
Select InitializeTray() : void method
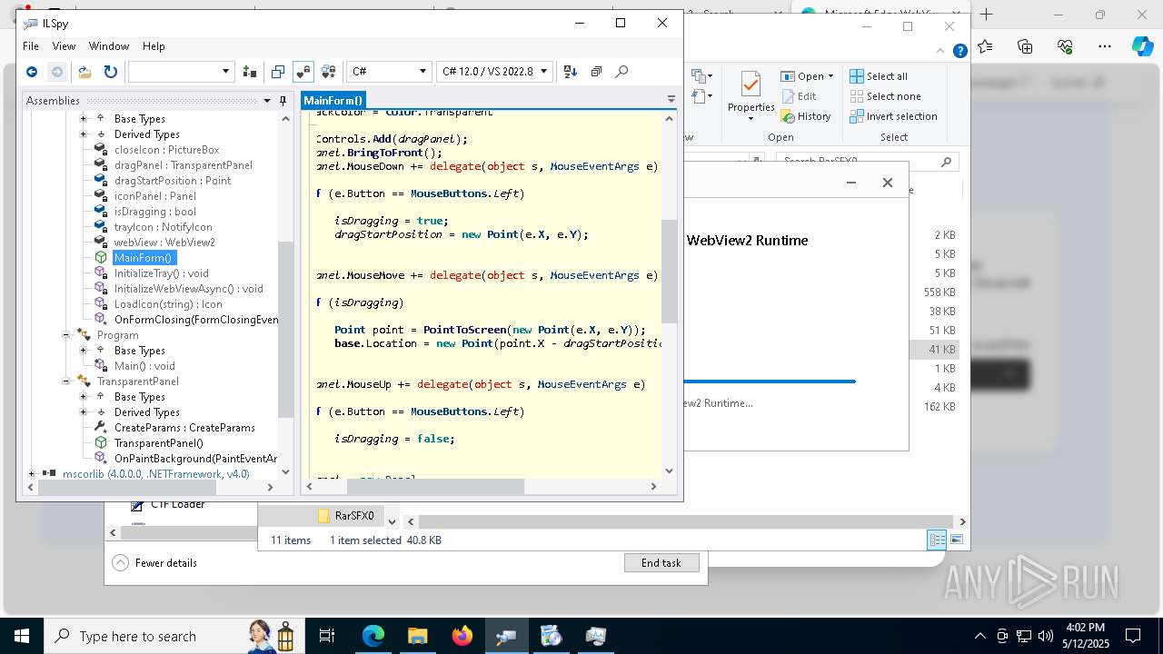(x=161, y=273)
